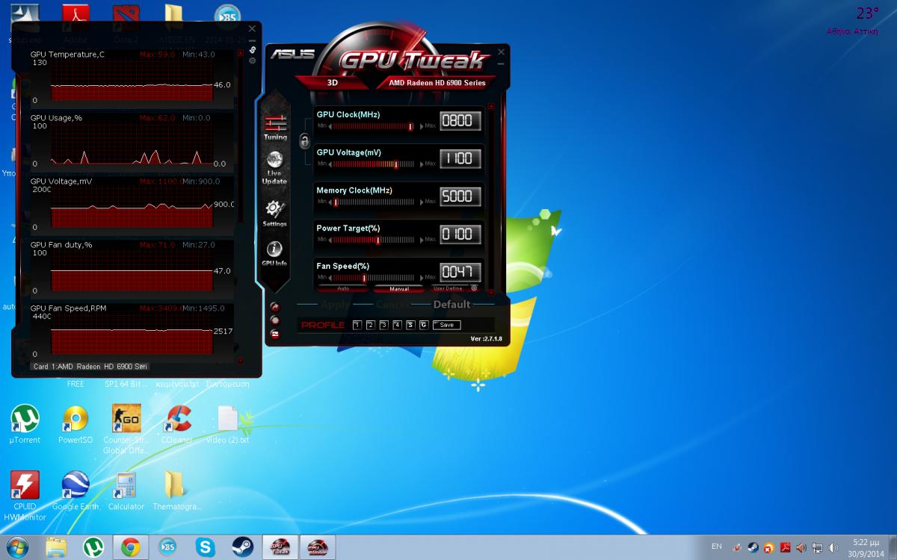Screen dimensions: 897x560
Task: Increase Fan Speed with the Max arrow
Action: click(421, 278)
